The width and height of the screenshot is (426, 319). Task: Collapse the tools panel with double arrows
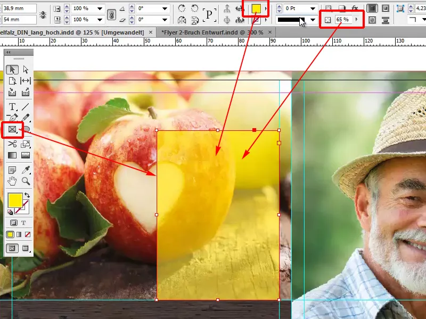point(8,52)
